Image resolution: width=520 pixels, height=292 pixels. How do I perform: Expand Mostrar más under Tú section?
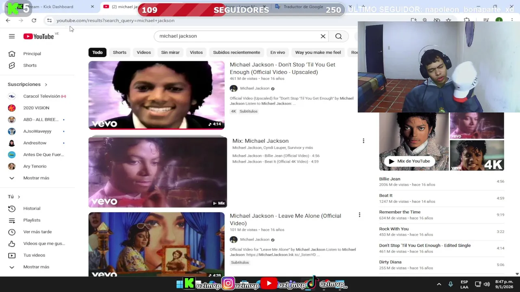point(37,267)
